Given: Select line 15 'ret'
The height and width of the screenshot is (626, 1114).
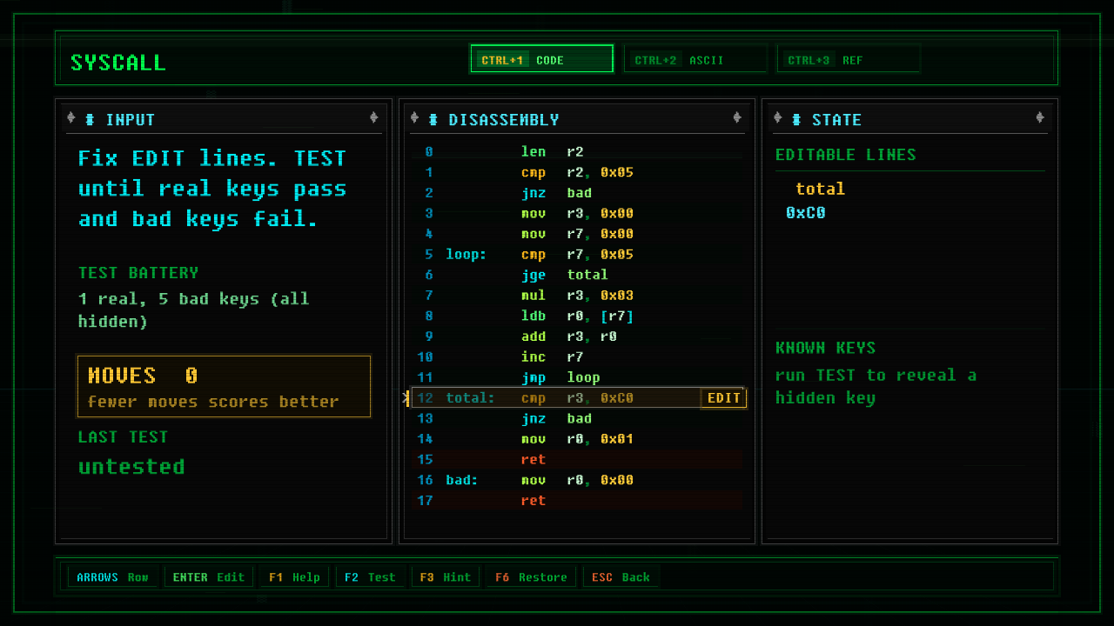Looking at the screenshot, I should [x=577, y=459].
